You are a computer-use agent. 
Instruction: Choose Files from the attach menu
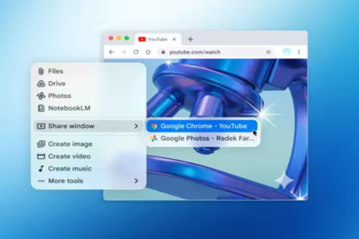tap(55, 71)
